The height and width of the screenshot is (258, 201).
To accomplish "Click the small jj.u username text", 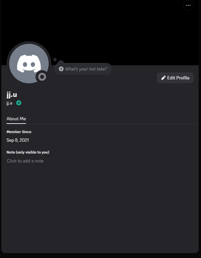I will coord(9,103).
